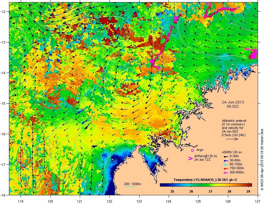Click the (0.1m contours) text line

click(233, 124)
